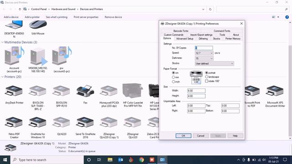Select the ZDesigner QLn320 printer icon
The image size is (292, 164).
(x=133, y=123)
